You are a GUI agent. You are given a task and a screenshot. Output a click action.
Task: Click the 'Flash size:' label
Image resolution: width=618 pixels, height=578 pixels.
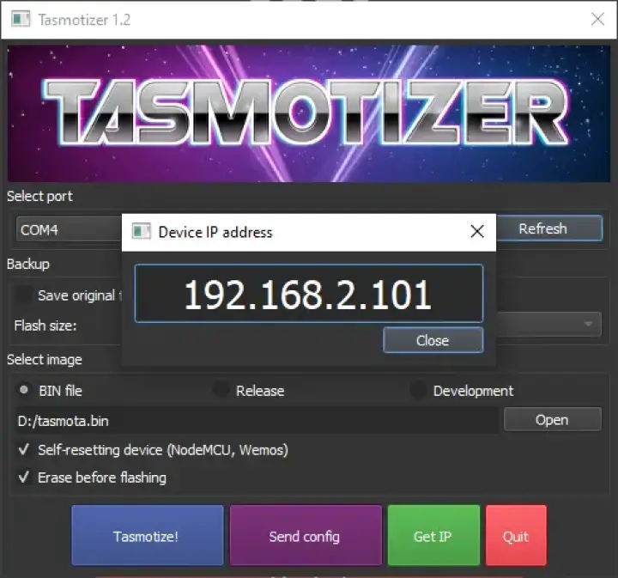tap(45, 326)
